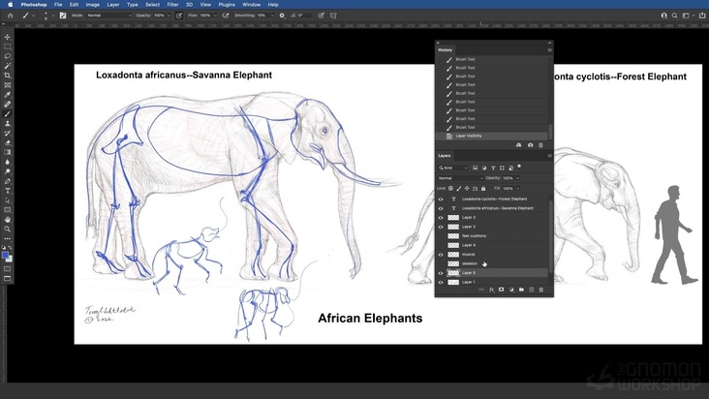Hide the Forest Elephant text layer
Image resolution: width=709 pixels, height=399 pixels.
click(x=441, y=199)
